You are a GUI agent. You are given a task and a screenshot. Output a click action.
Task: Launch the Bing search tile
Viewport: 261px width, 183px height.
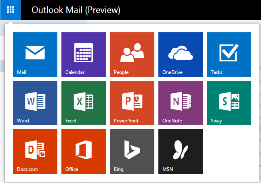[132, 151]
